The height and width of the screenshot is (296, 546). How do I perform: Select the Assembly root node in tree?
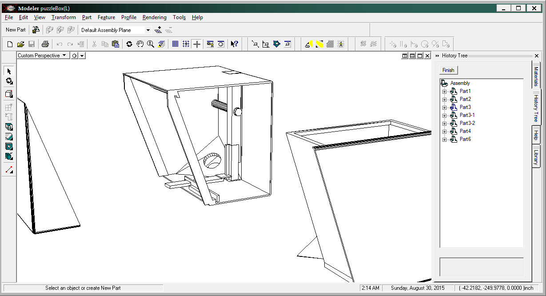460,83
